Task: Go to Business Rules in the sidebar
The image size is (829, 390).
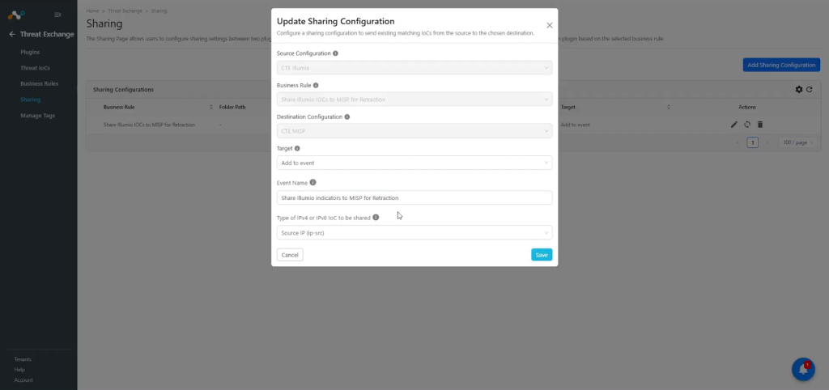Action: click(x=39, y=83)
